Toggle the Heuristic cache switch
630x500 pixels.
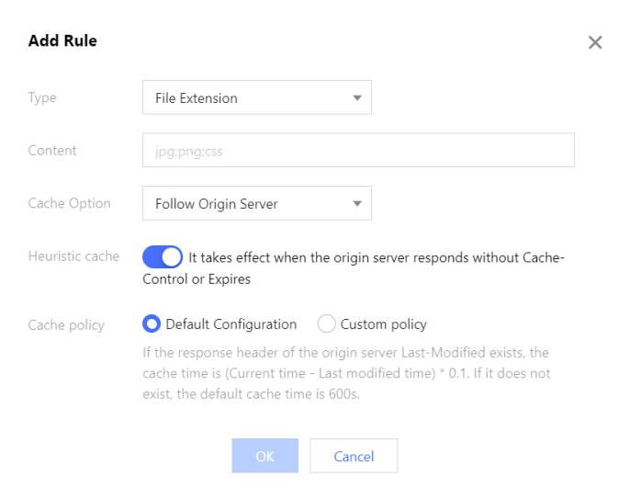point(163,256)
